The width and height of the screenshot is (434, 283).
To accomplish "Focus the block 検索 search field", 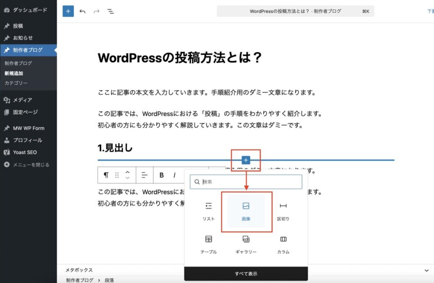I will [246, 182].
